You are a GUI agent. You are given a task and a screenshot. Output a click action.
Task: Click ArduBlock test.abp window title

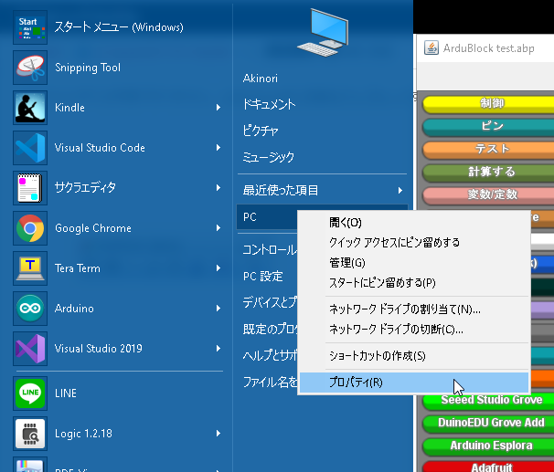(489, 48)
